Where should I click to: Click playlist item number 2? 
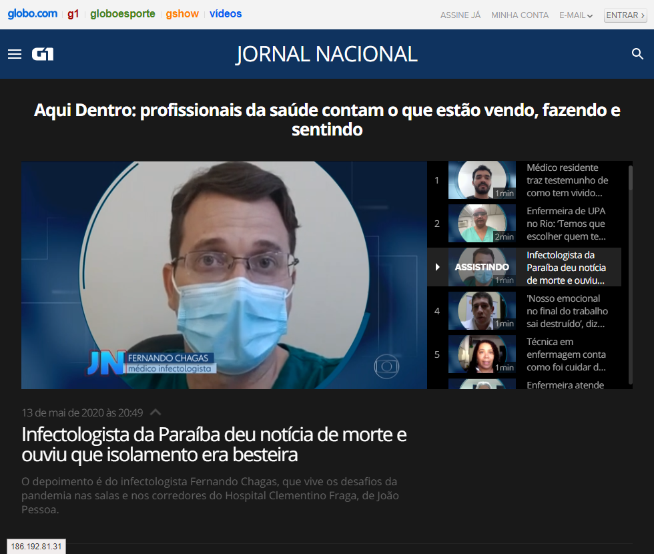tap(436, 224)
